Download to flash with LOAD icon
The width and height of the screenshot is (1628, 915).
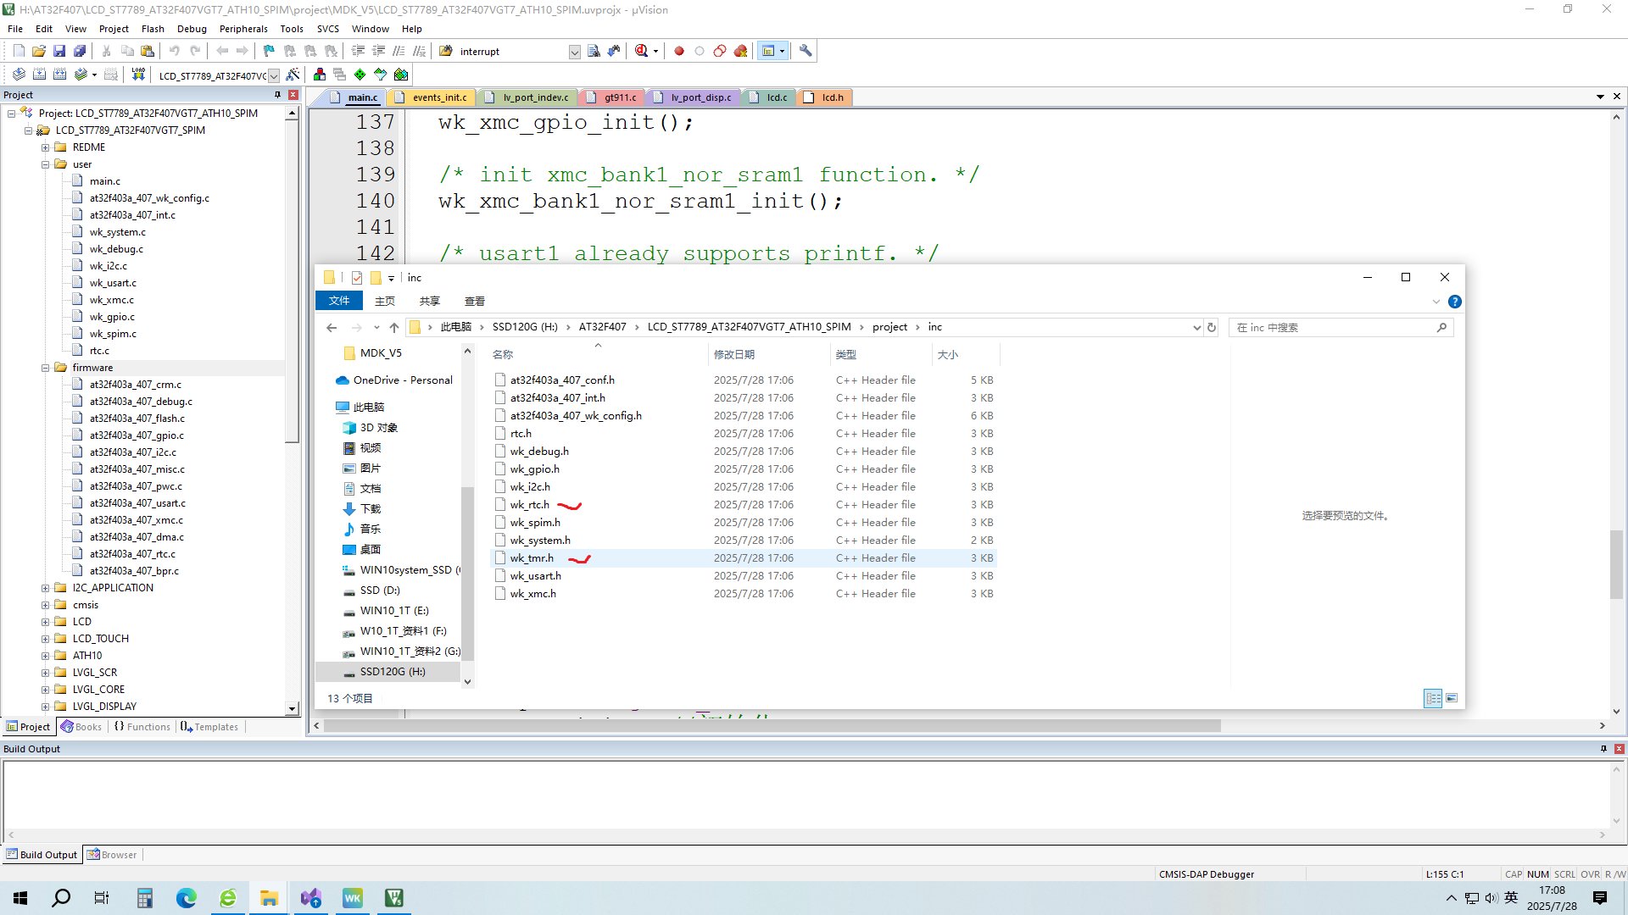138,75
